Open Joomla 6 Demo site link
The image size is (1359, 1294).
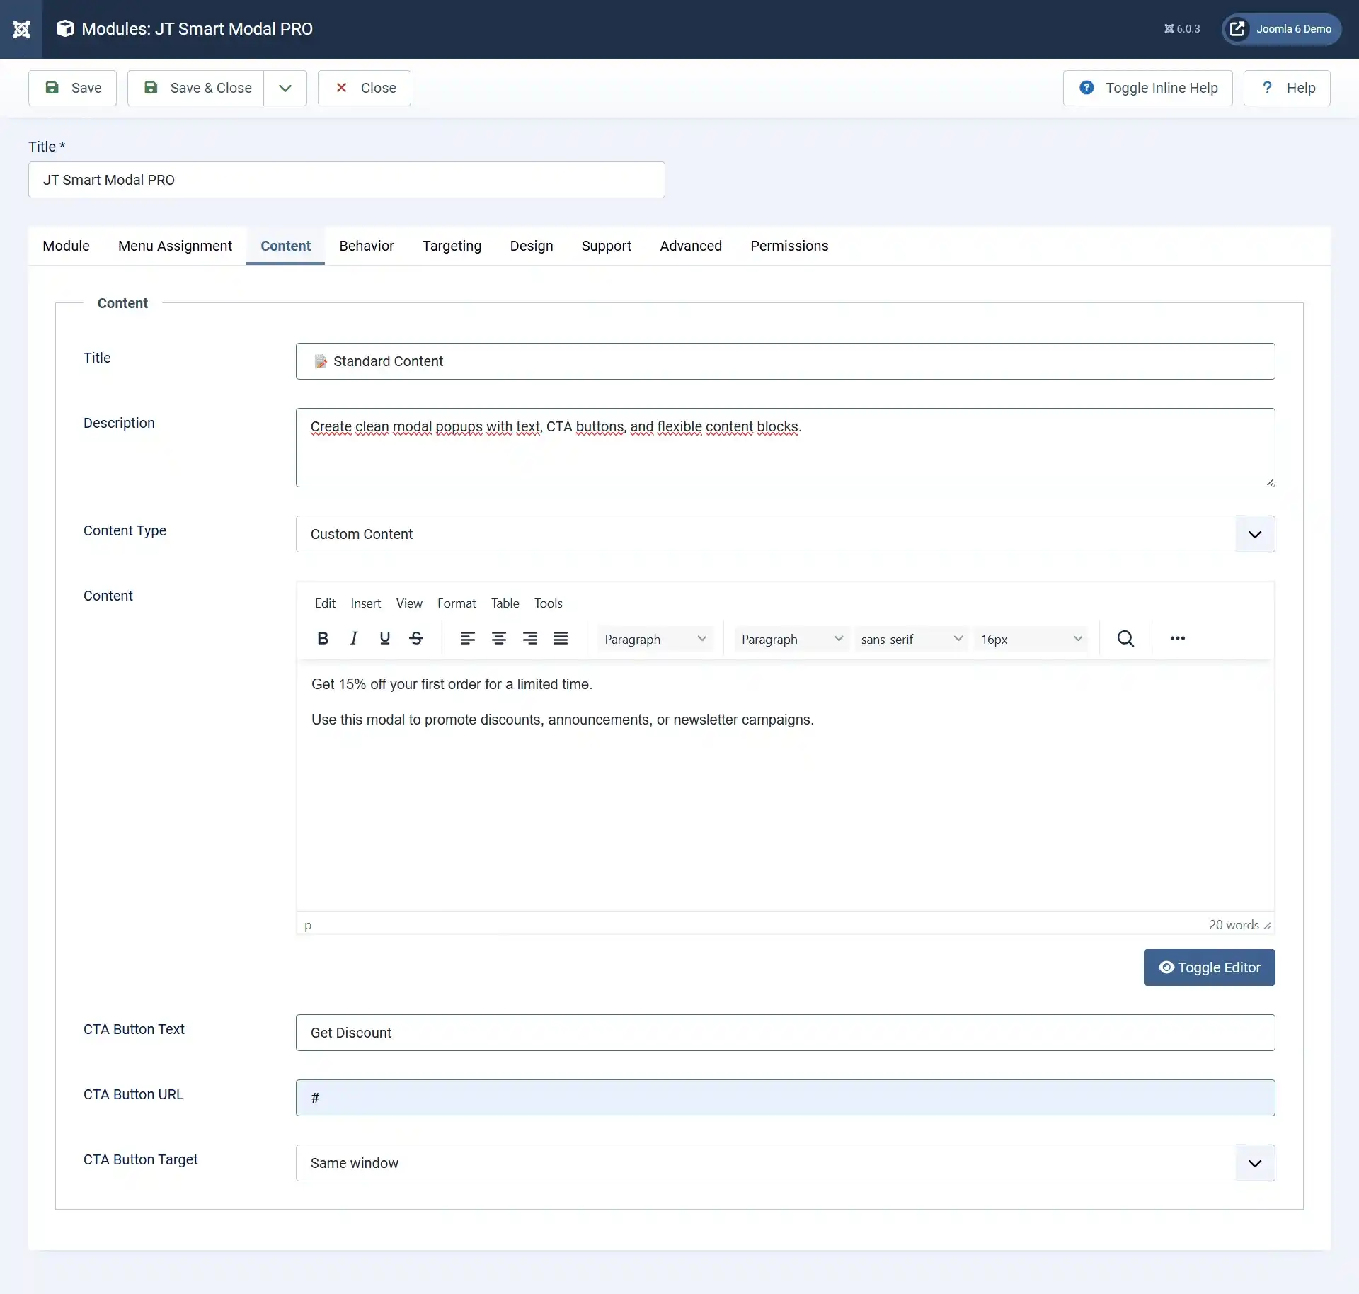(x=1281, y=29)
